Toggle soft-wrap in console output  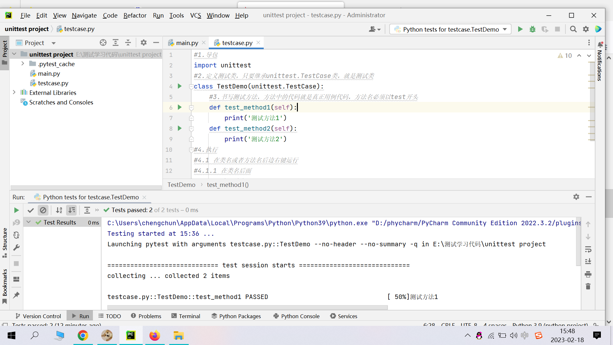point(588,249)
